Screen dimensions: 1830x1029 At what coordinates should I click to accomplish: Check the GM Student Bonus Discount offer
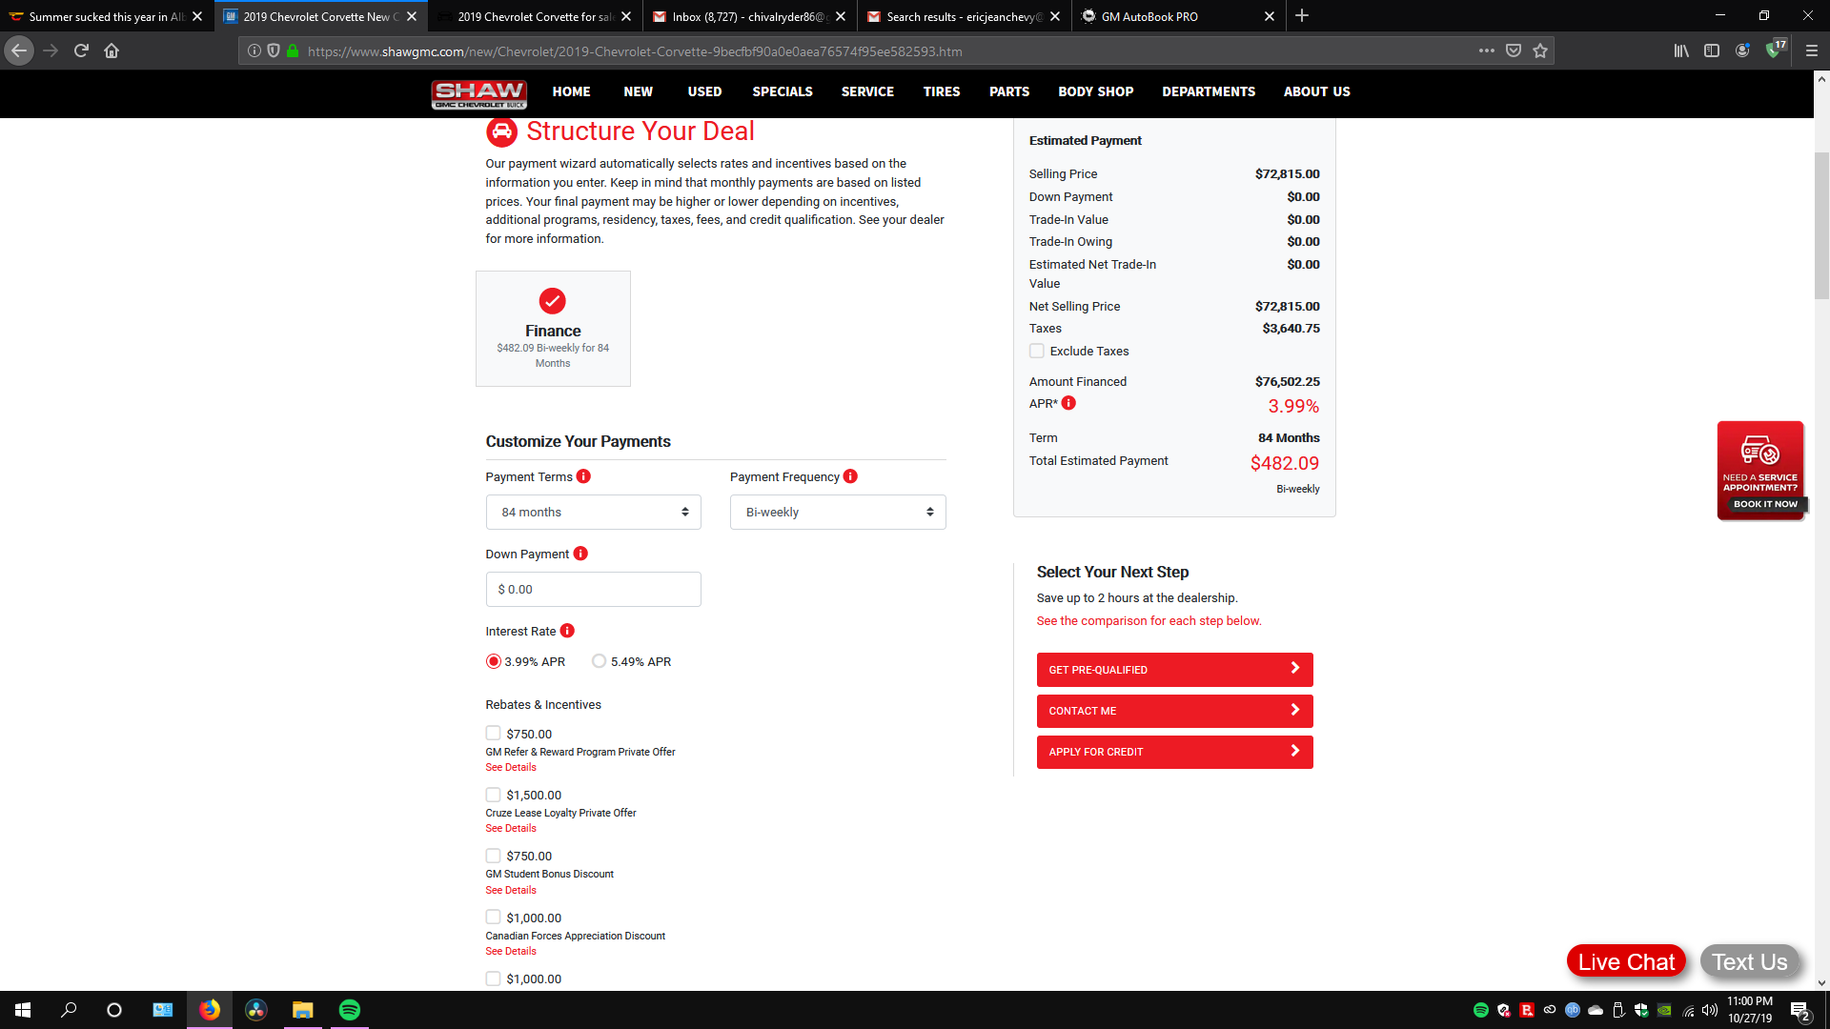(493, 855)
